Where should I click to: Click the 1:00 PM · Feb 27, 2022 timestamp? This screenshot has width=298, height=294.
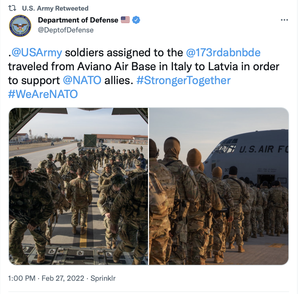[46, 278]
